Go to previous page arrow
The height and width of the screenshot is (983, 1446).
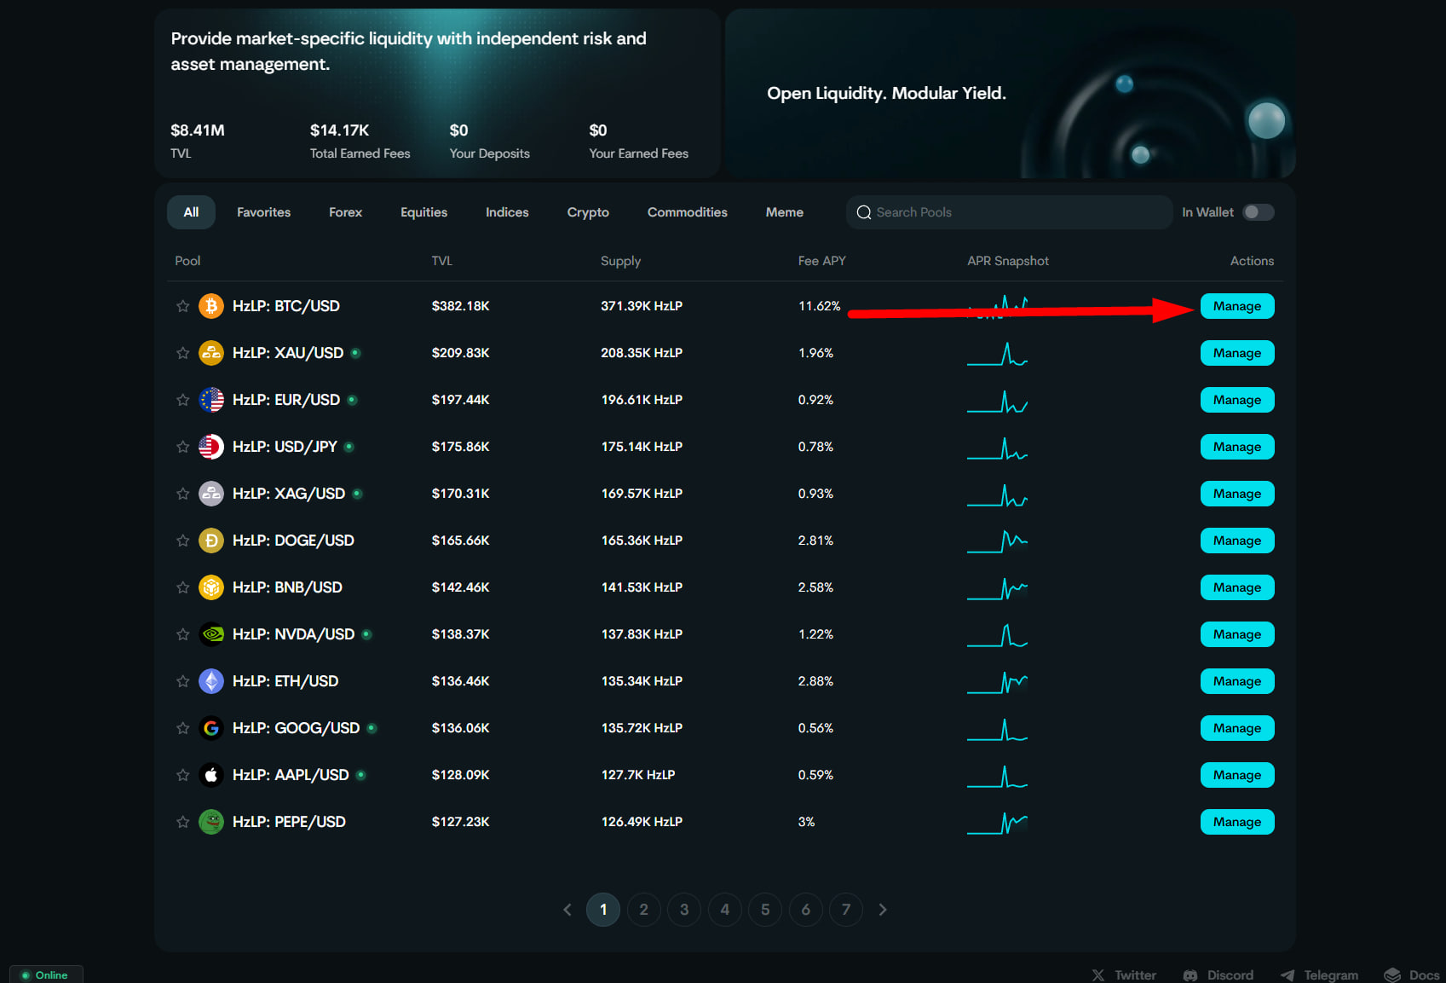567,910
